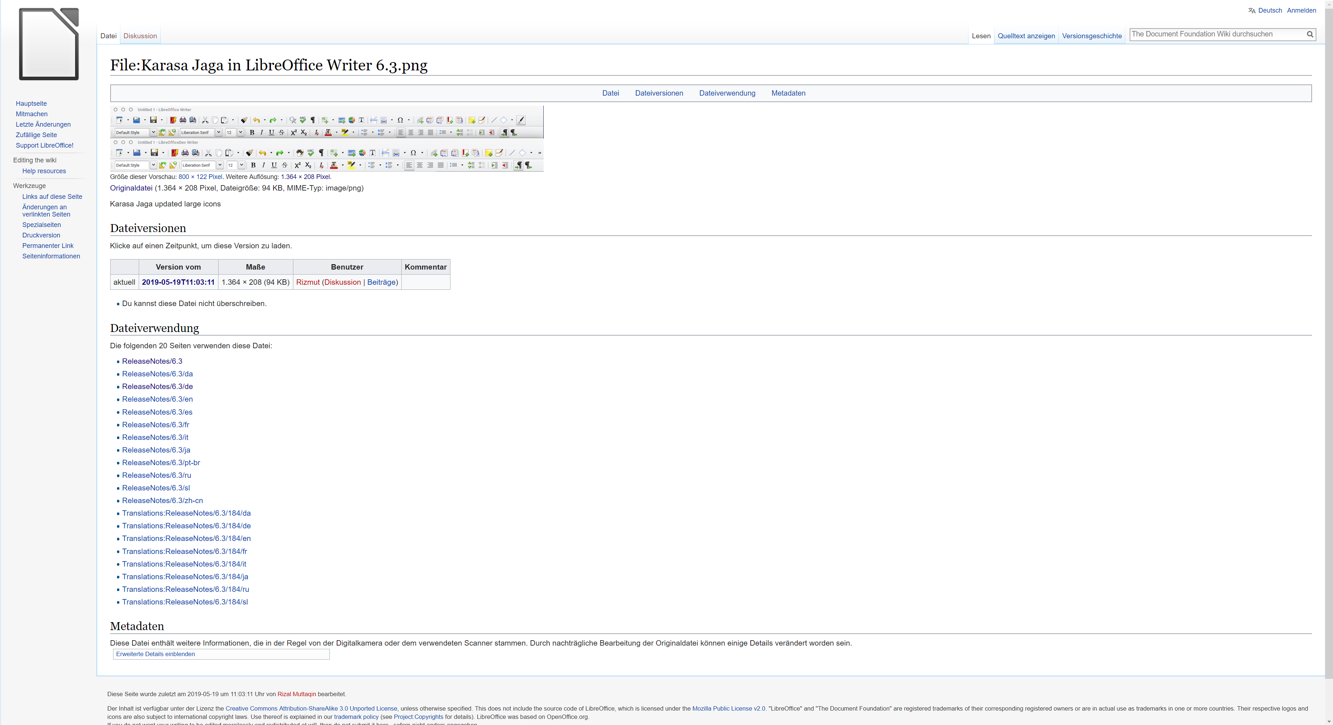Screen dimensions: 1333x725
Task: Open the Versionsgeschichte tab
Action: click(x=1092, y=36)
